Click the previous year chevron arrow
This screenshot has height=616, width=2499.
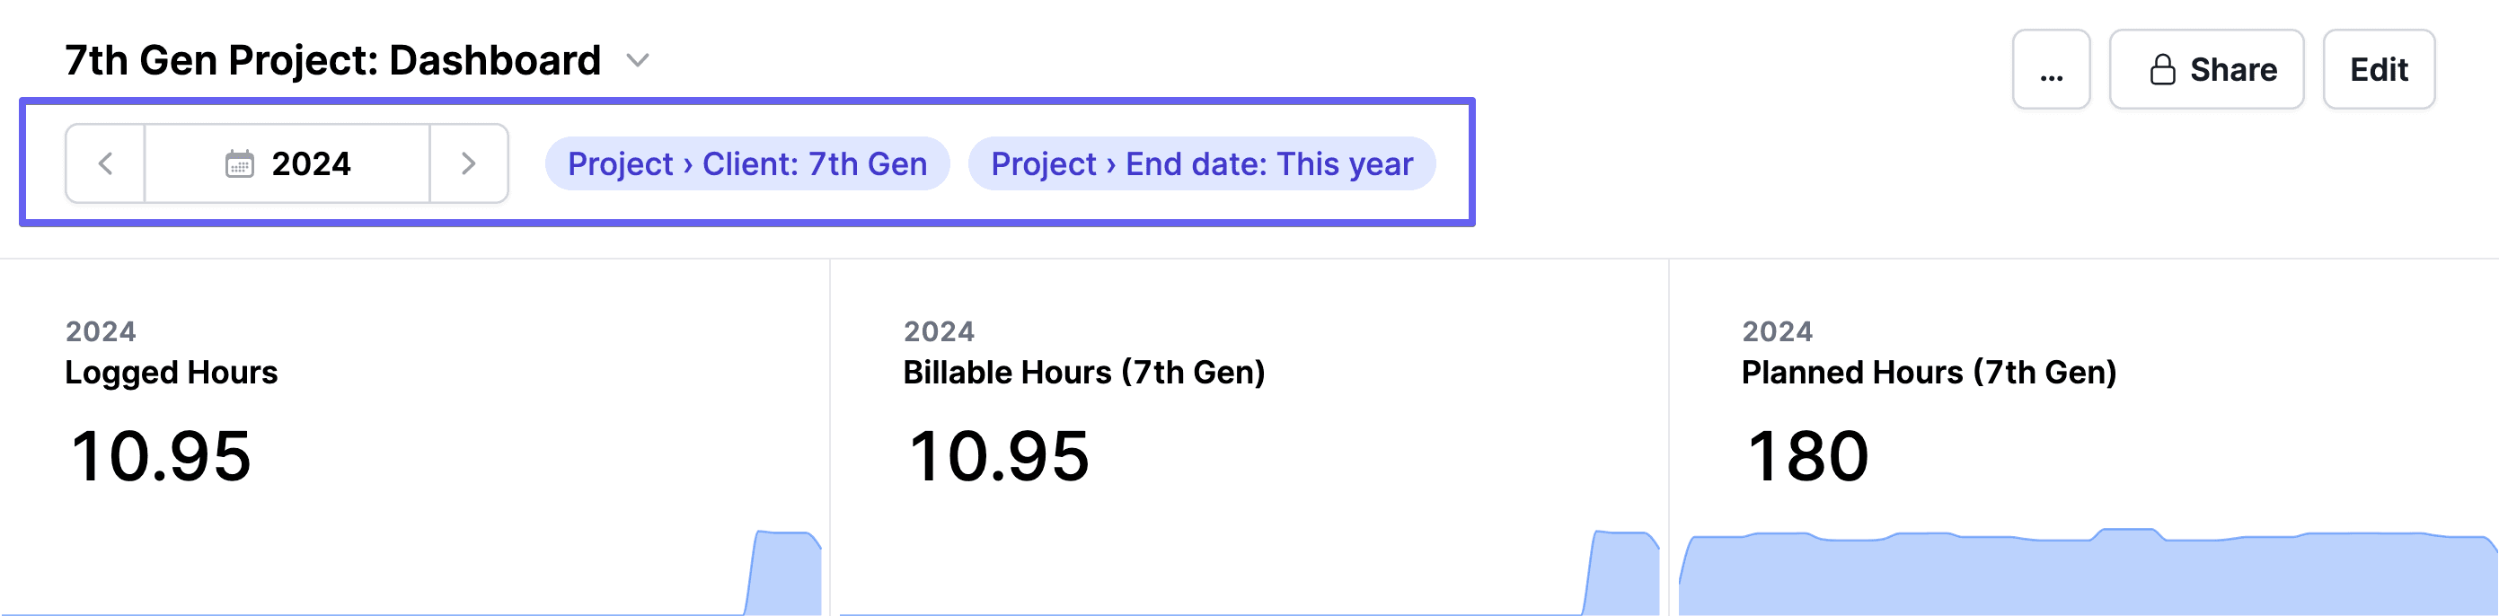click(105, 164)
